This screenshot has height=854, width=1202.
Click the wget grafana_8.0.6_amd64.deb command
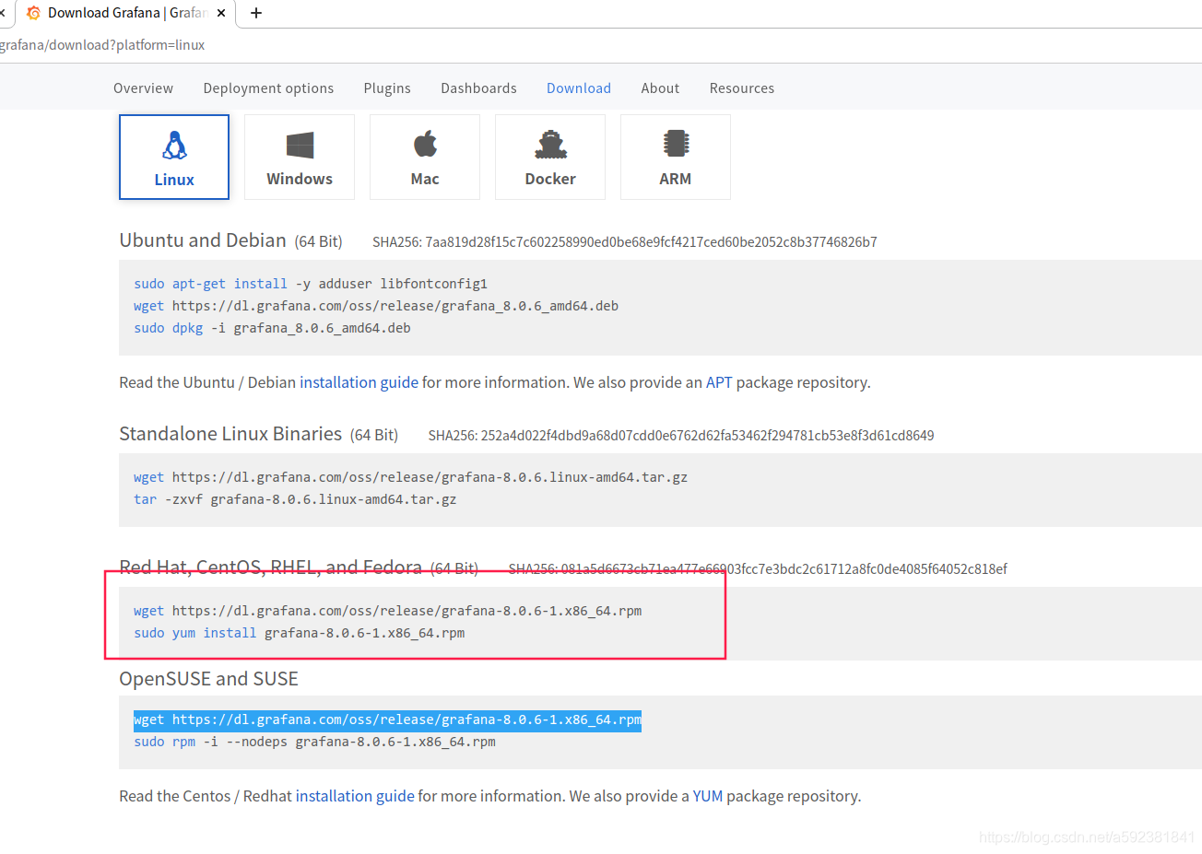tap(376, 306)
